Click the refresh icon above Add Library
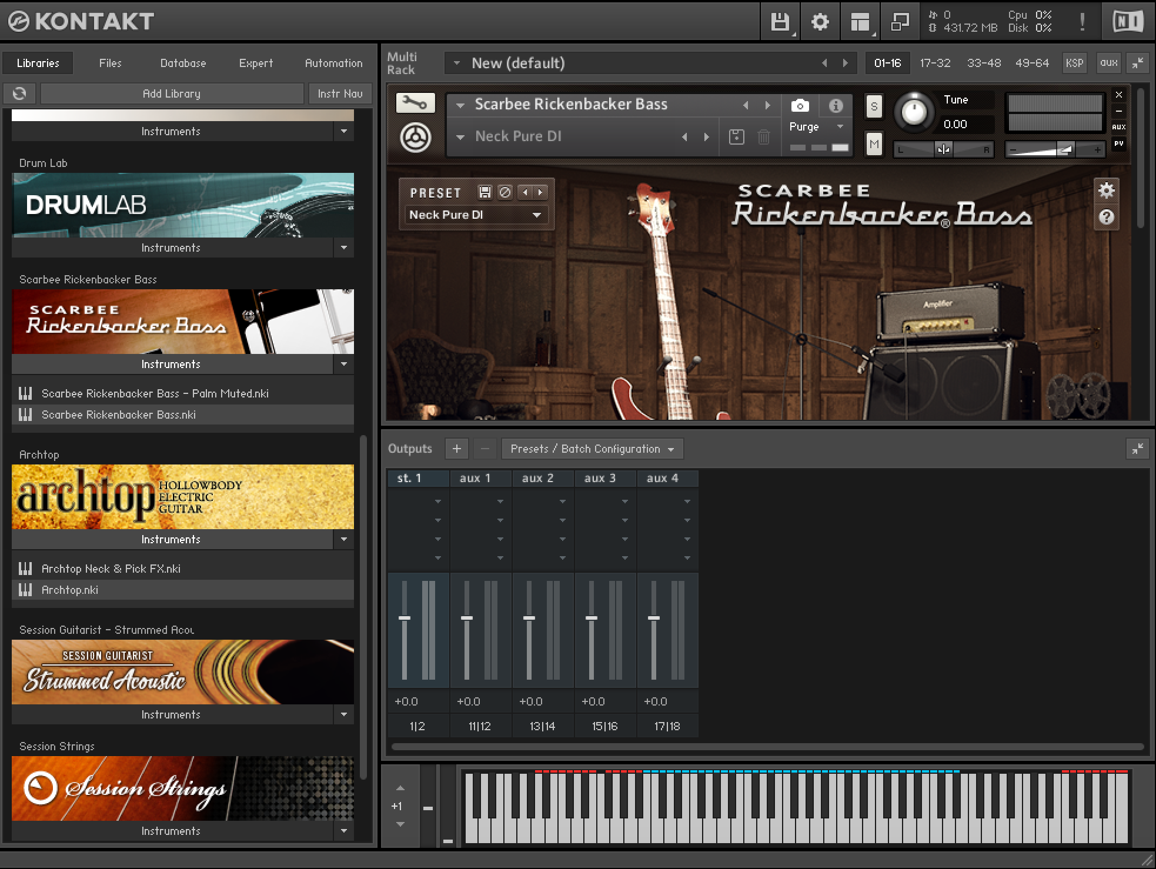This screenshot has height=869, width=1156. [x=19, y=93]
